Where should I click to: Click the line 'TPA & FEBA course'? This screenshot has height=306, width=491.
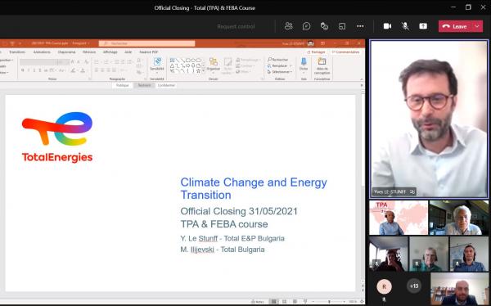[x=224, y=224]
